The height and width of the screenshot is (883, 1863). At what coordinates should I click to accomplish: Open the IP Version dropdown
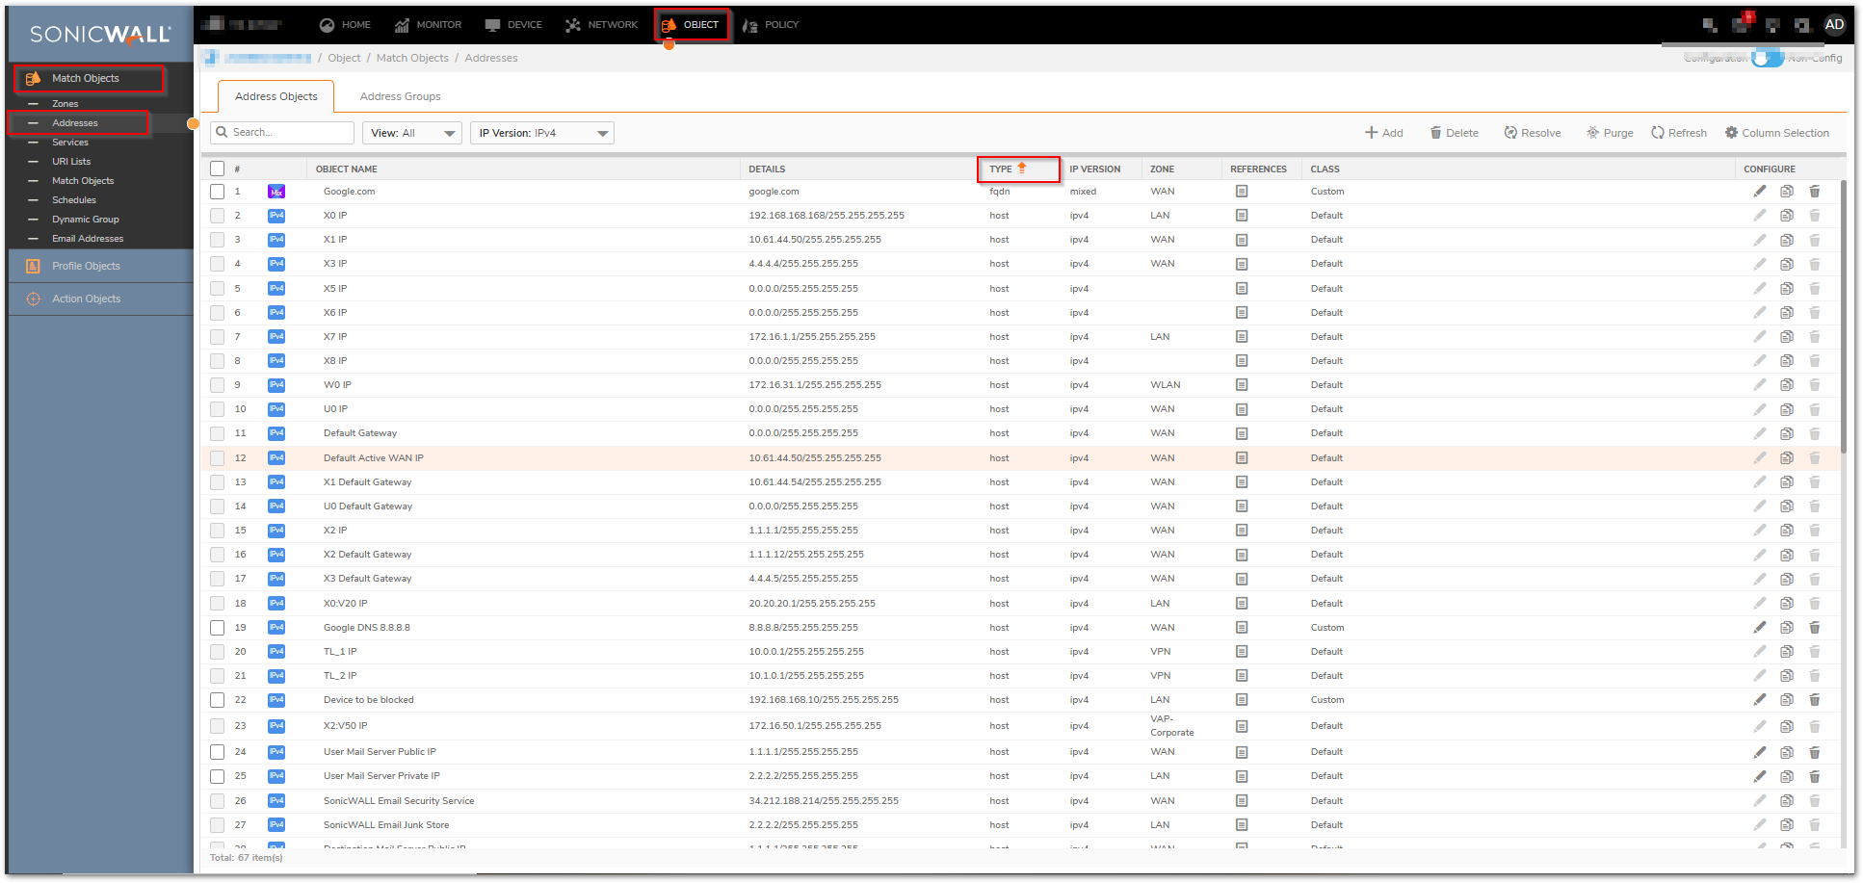(x=542, y=133)
